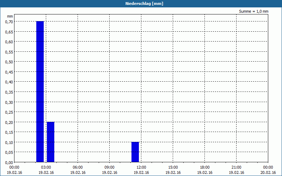Click the 0,20 mm precipitation bar

click(x=50, y=142)
